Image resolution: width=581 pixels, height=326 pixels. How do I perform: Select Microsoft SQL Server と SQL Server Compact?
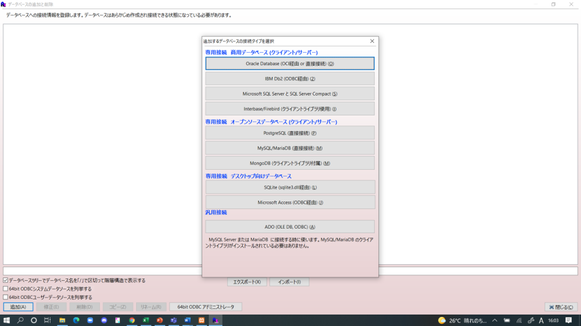coord(290,93)
